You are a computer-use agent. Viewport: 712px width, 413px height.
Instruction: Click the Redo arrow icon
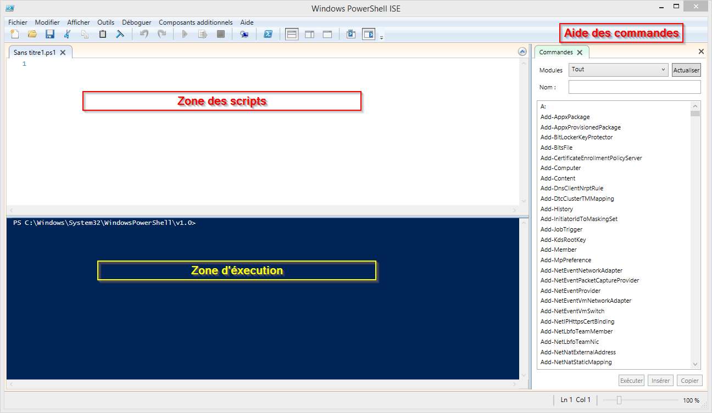[x=162, y=34]
